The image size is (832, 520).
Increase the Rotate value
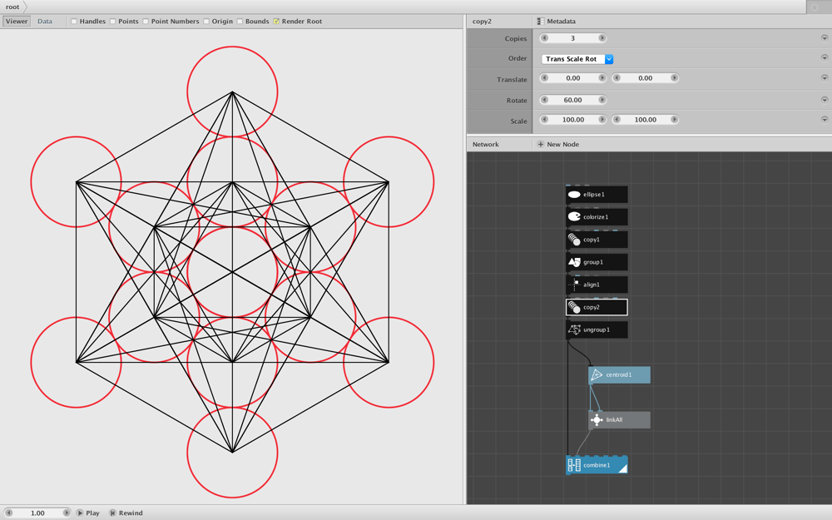pos(602,100)
